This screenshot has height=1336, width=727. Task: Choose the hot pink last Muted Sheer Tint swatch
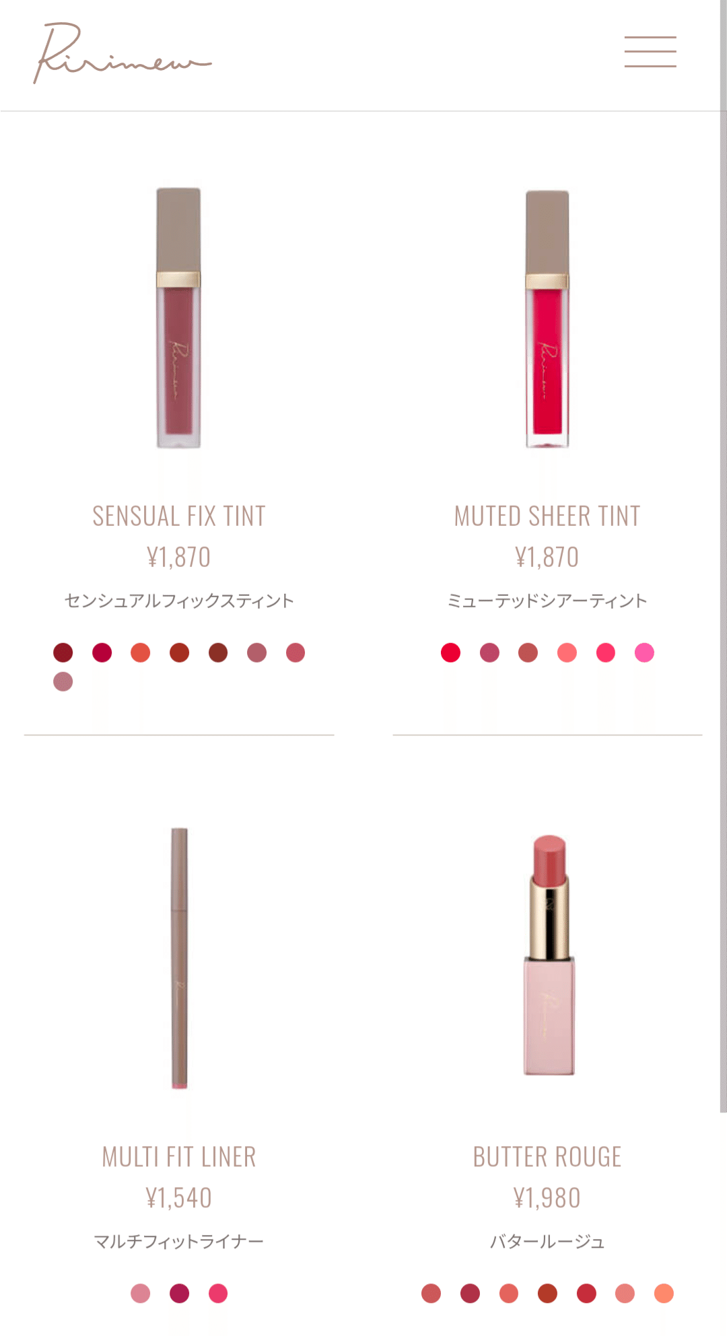(644, 653)
